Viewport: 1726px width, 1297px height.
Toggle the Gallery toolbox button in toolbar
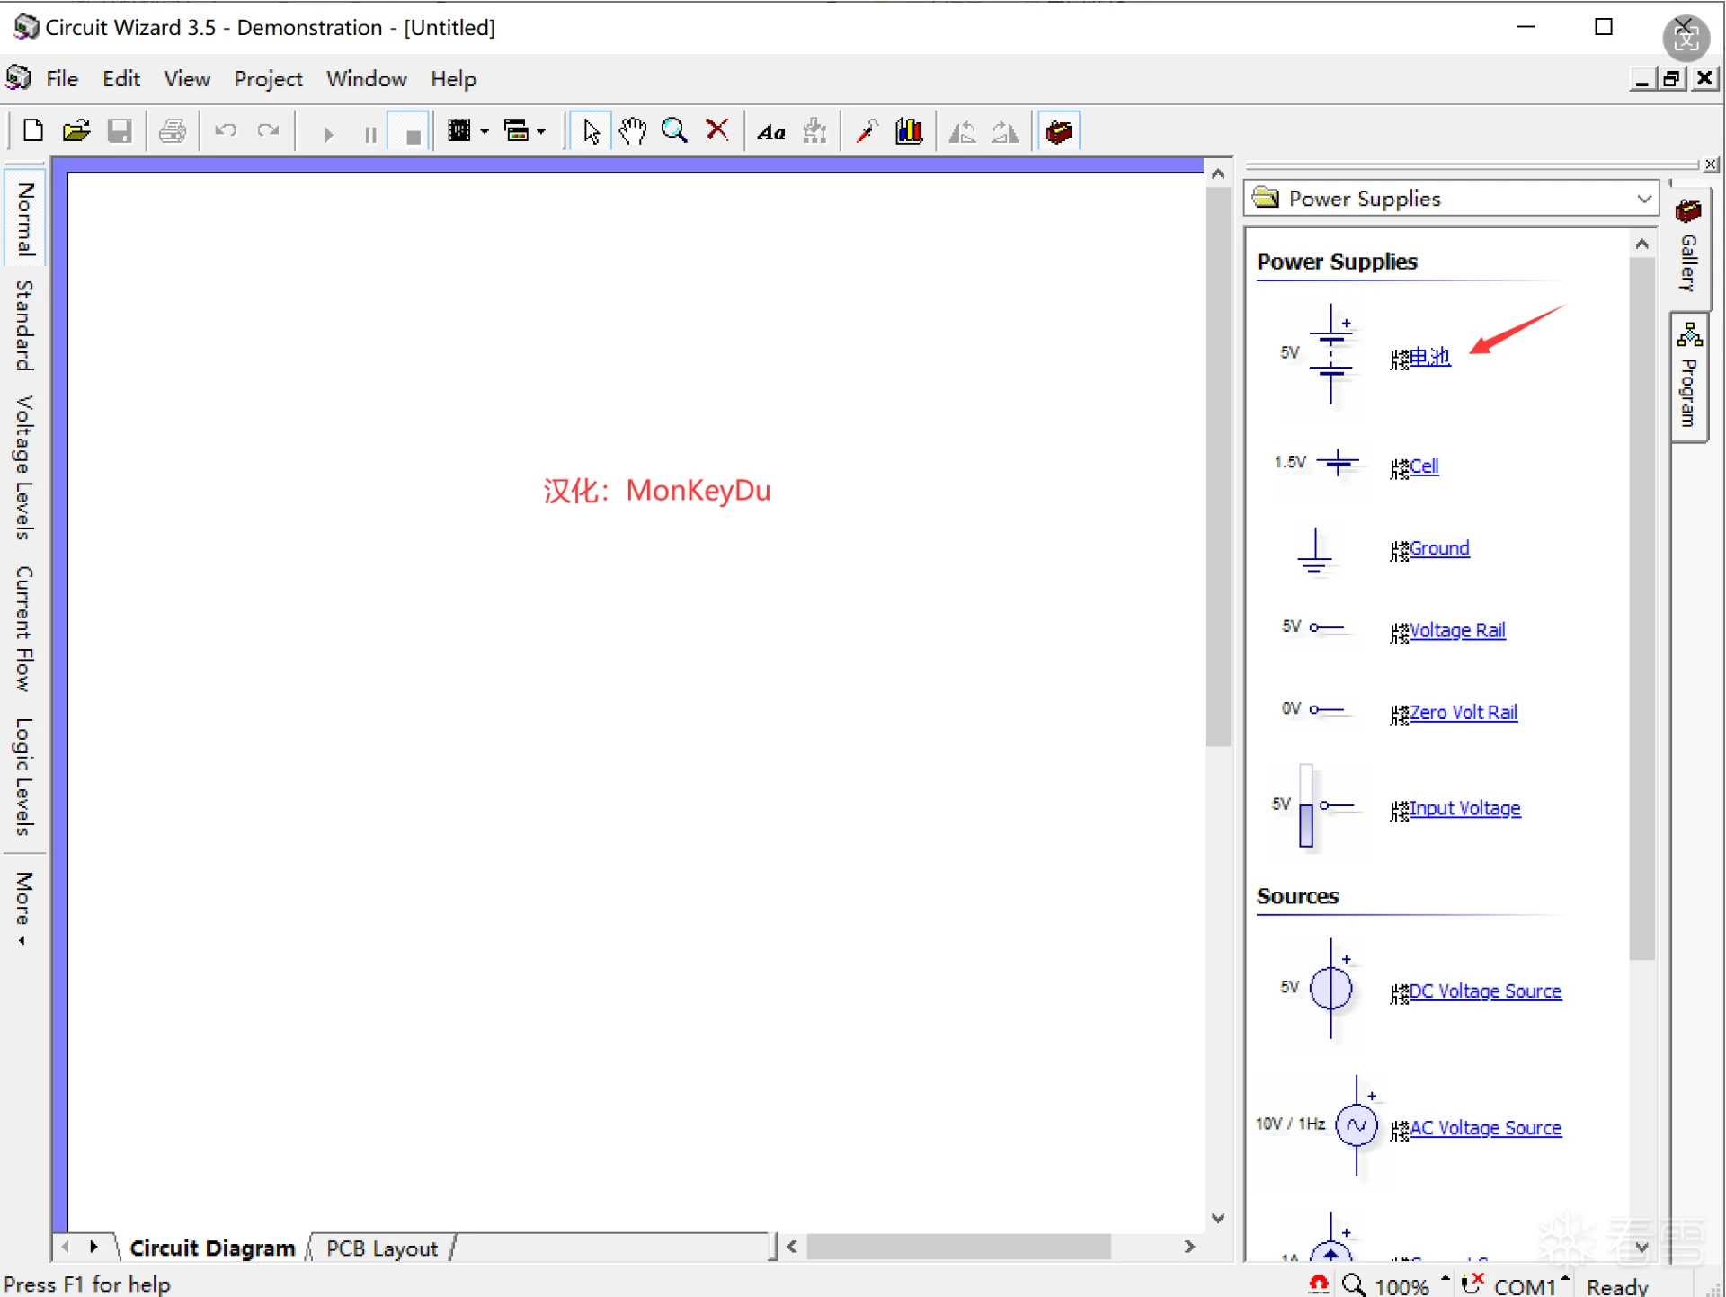pyautogui.click(x=1059, y=131)
